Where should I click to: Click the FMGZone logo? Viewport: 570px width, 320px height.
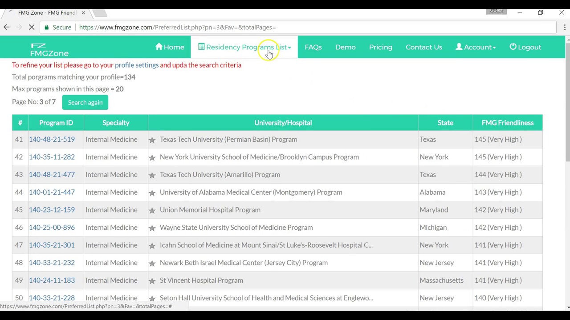[49, 50]
